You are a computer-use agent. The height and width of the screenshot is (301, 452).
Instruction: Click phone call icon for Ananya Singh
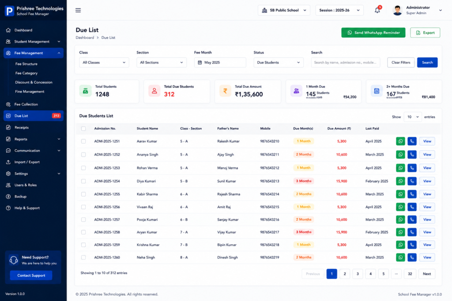412,155
